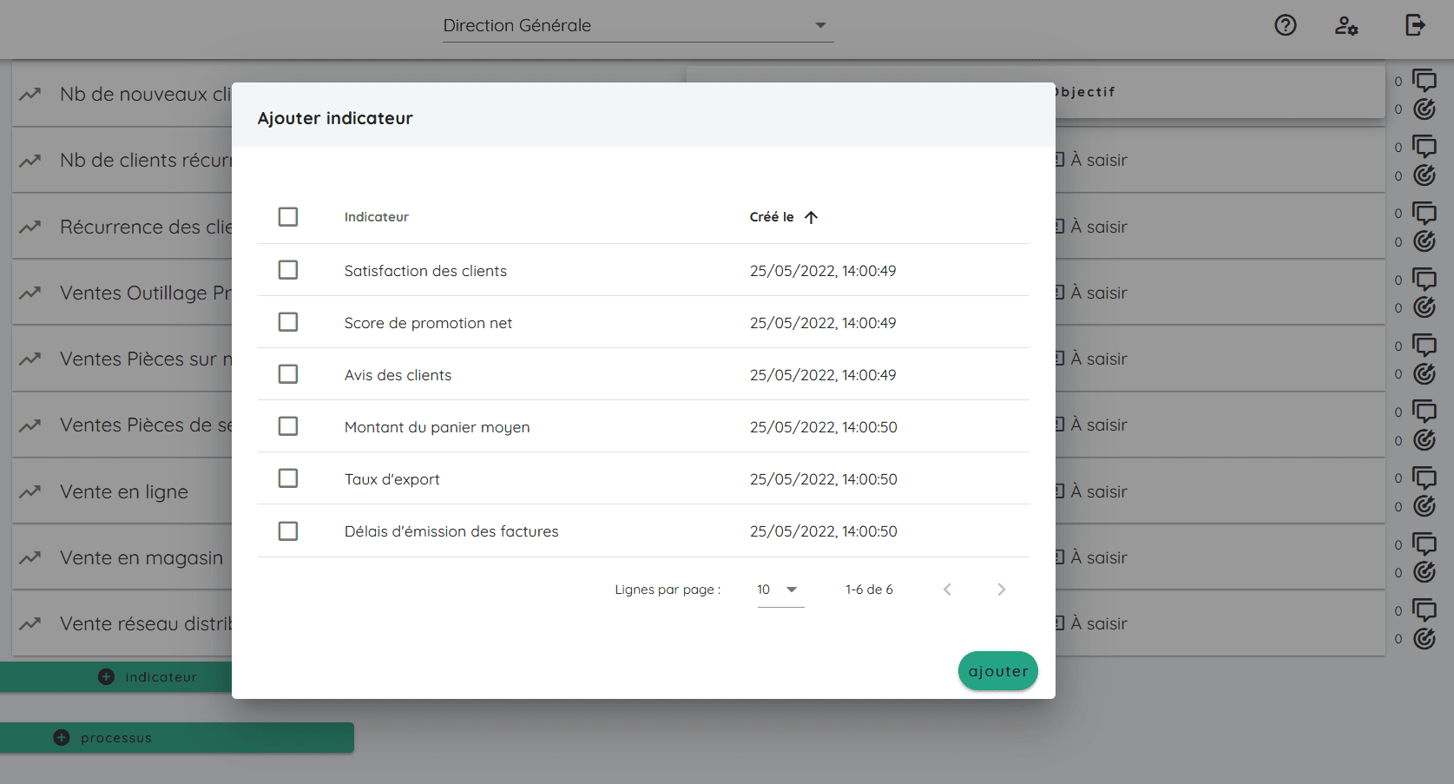Click the ajouter button

tap(997, 670)
